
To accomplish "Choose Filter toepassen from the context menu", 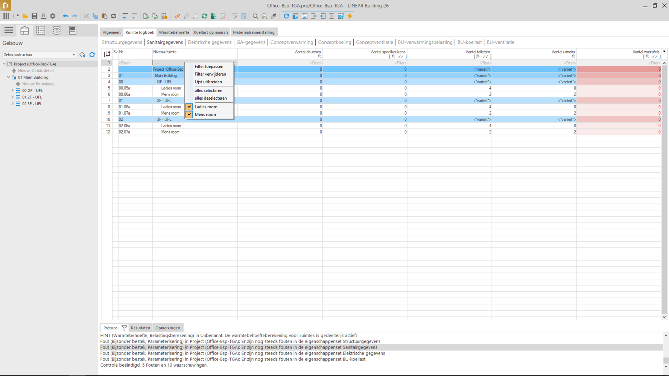I will point(209,67).
